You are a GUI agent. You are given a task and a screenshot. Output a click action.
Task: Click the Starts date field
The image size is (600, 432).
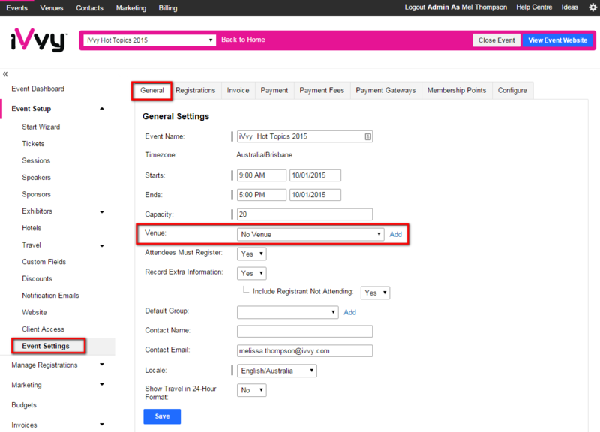pyautogui.click(x=315, y=175)
